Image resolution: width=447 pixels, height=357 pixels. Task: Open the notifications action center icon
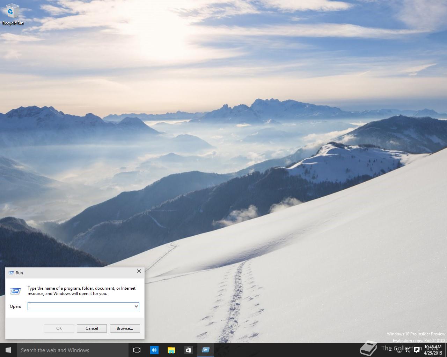(416, 350)
